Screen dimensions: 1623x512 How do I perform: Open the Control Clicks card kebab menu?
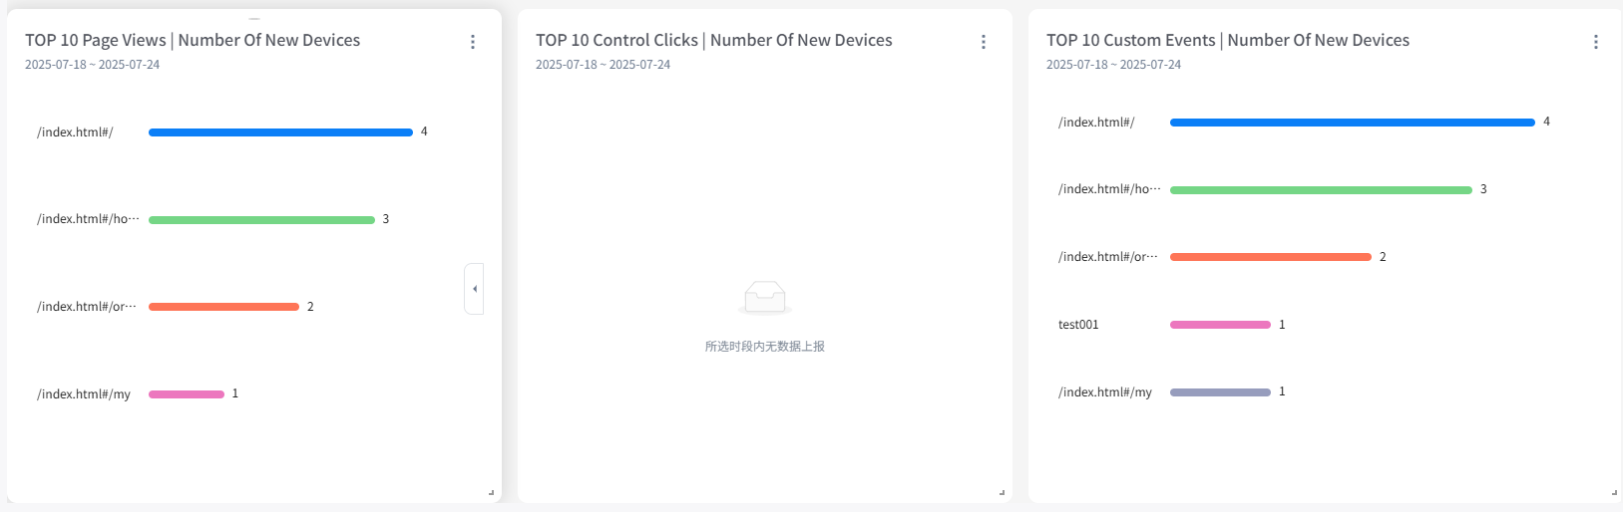[x=984, y=42]
